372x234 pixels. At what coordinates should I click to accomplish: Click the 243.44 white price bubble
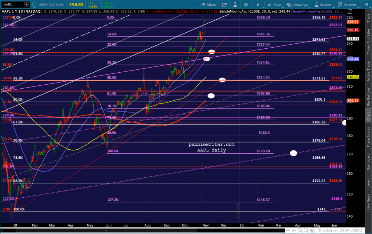click(353, 39)
